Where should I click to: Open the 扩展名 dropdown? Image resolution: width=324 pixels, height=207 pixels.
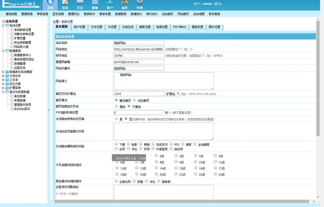173,94
